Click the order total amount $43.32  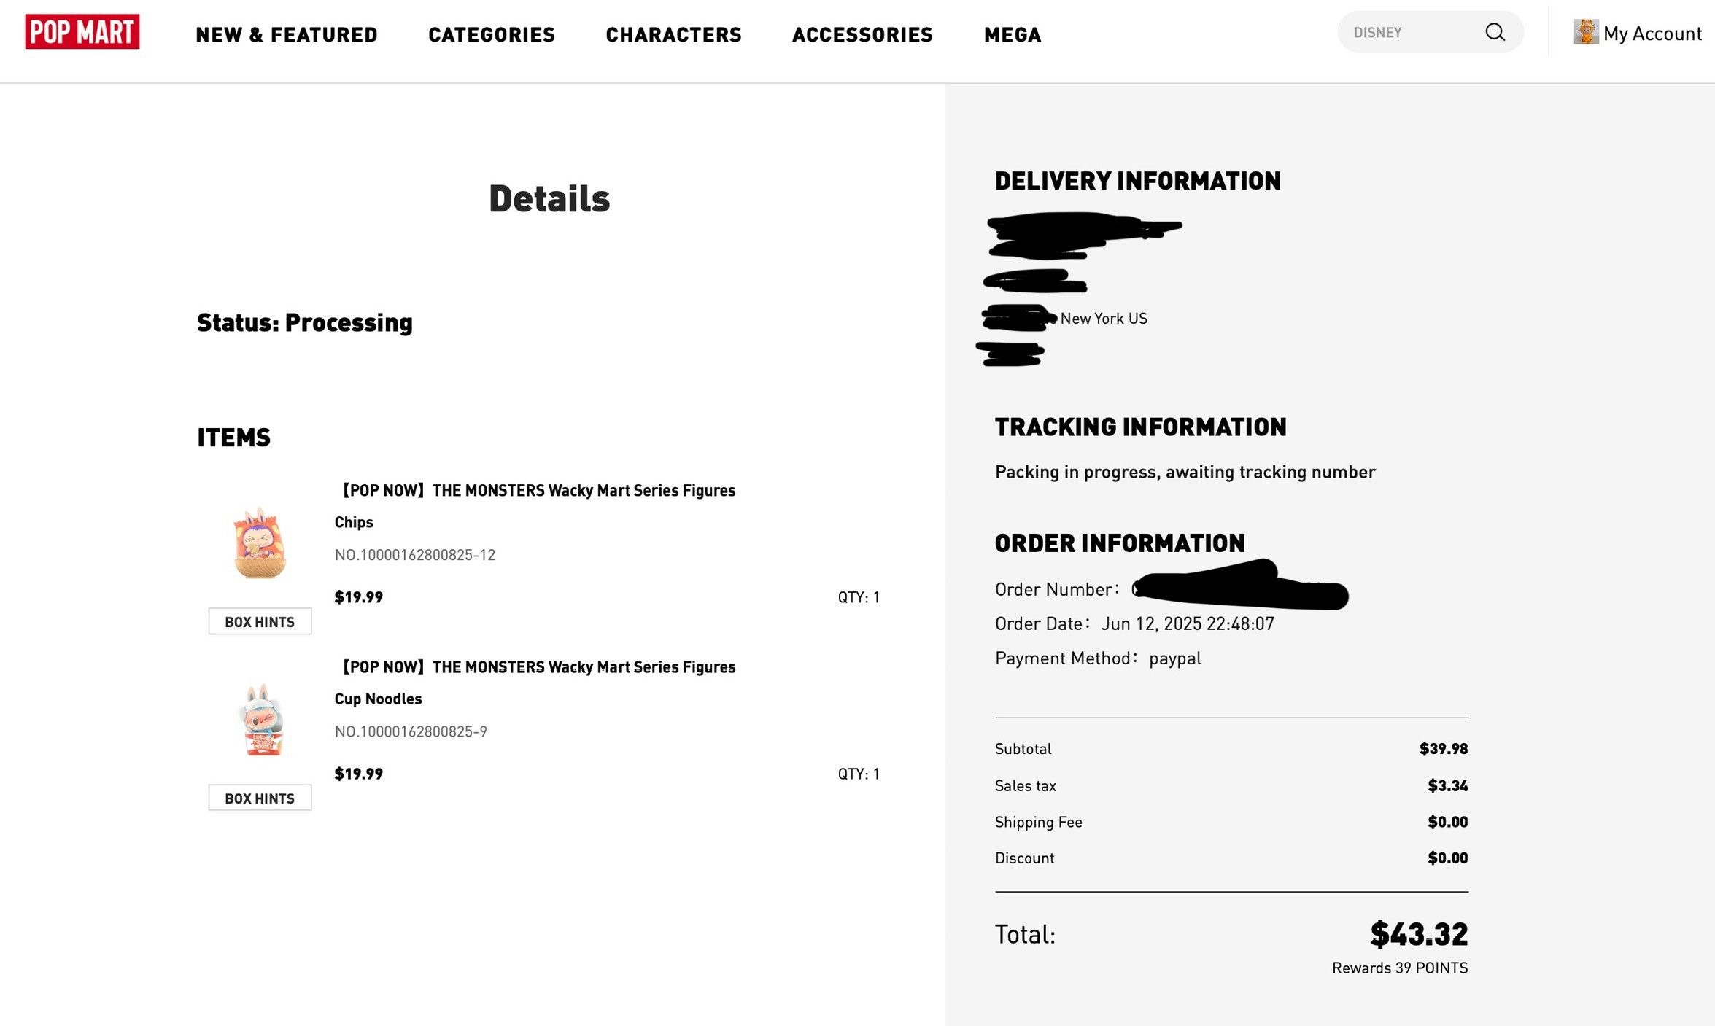1419,934
